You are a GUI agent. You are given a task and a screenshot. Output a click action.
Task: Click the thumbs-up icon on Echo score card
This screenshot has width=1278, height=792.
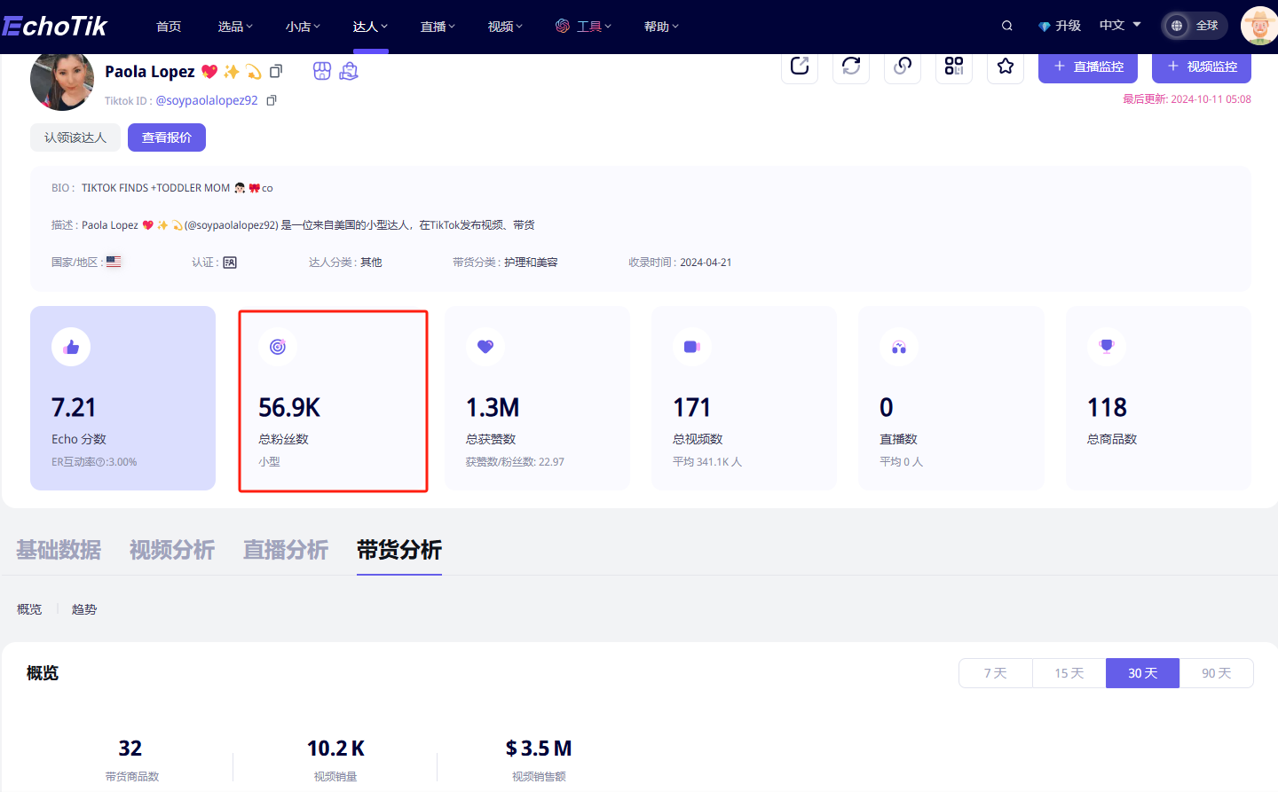point(71,347)
